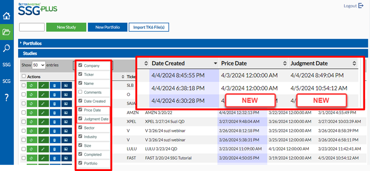Refresh data for the SLB study

(32, 86)
